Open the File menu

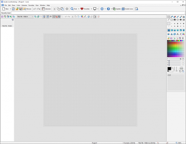tap(5, 5)
